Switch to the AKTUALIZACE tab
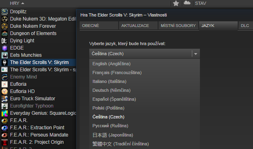 (x=138, y=25)
